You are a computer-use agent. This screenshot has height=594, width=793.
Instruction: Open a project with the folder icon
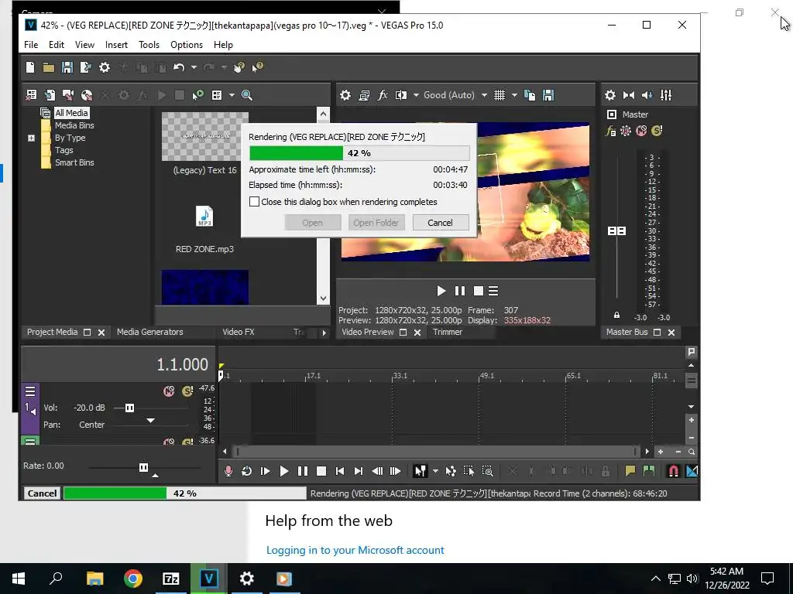point(49,67)
